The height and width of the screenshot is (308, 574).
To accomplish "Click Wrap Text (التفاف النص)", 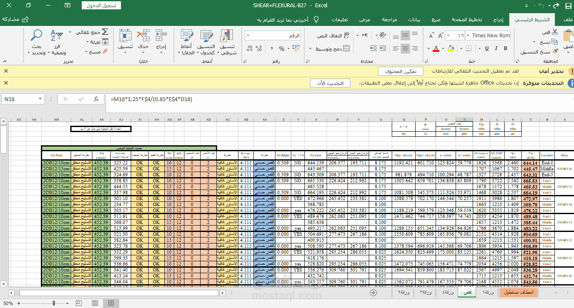I will [333, 36].
